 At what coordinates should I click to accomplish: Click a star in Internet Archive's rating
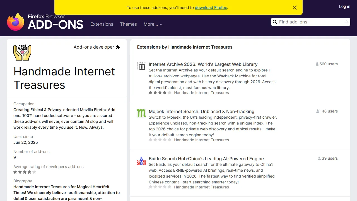click(x=155, y=92)
